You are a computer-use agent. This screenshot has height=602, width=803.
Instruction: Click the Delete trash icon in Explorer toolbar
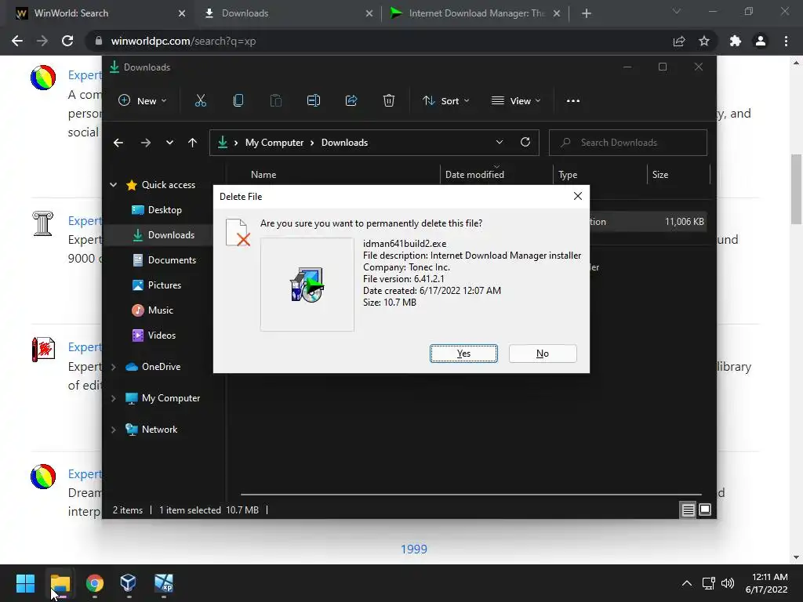(x=389, y=100)
